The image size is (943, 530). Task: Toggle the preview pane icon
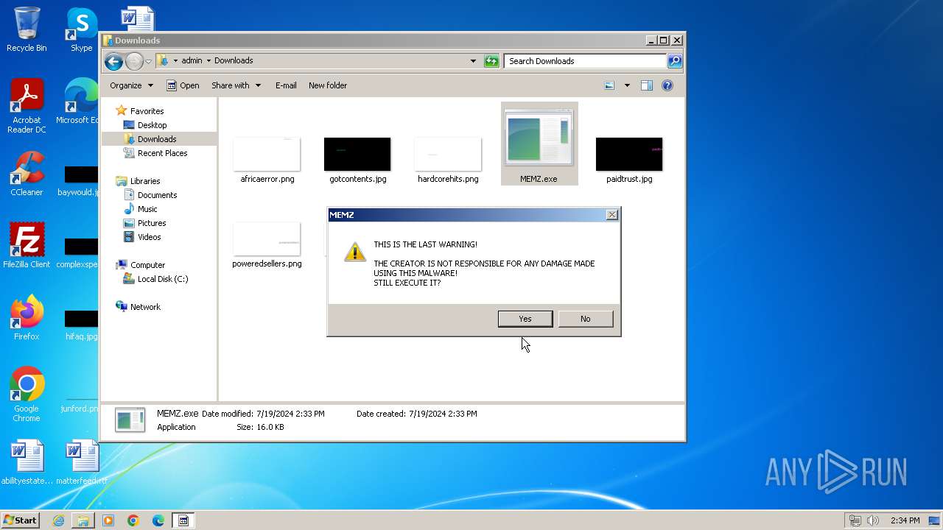point(647,85)
